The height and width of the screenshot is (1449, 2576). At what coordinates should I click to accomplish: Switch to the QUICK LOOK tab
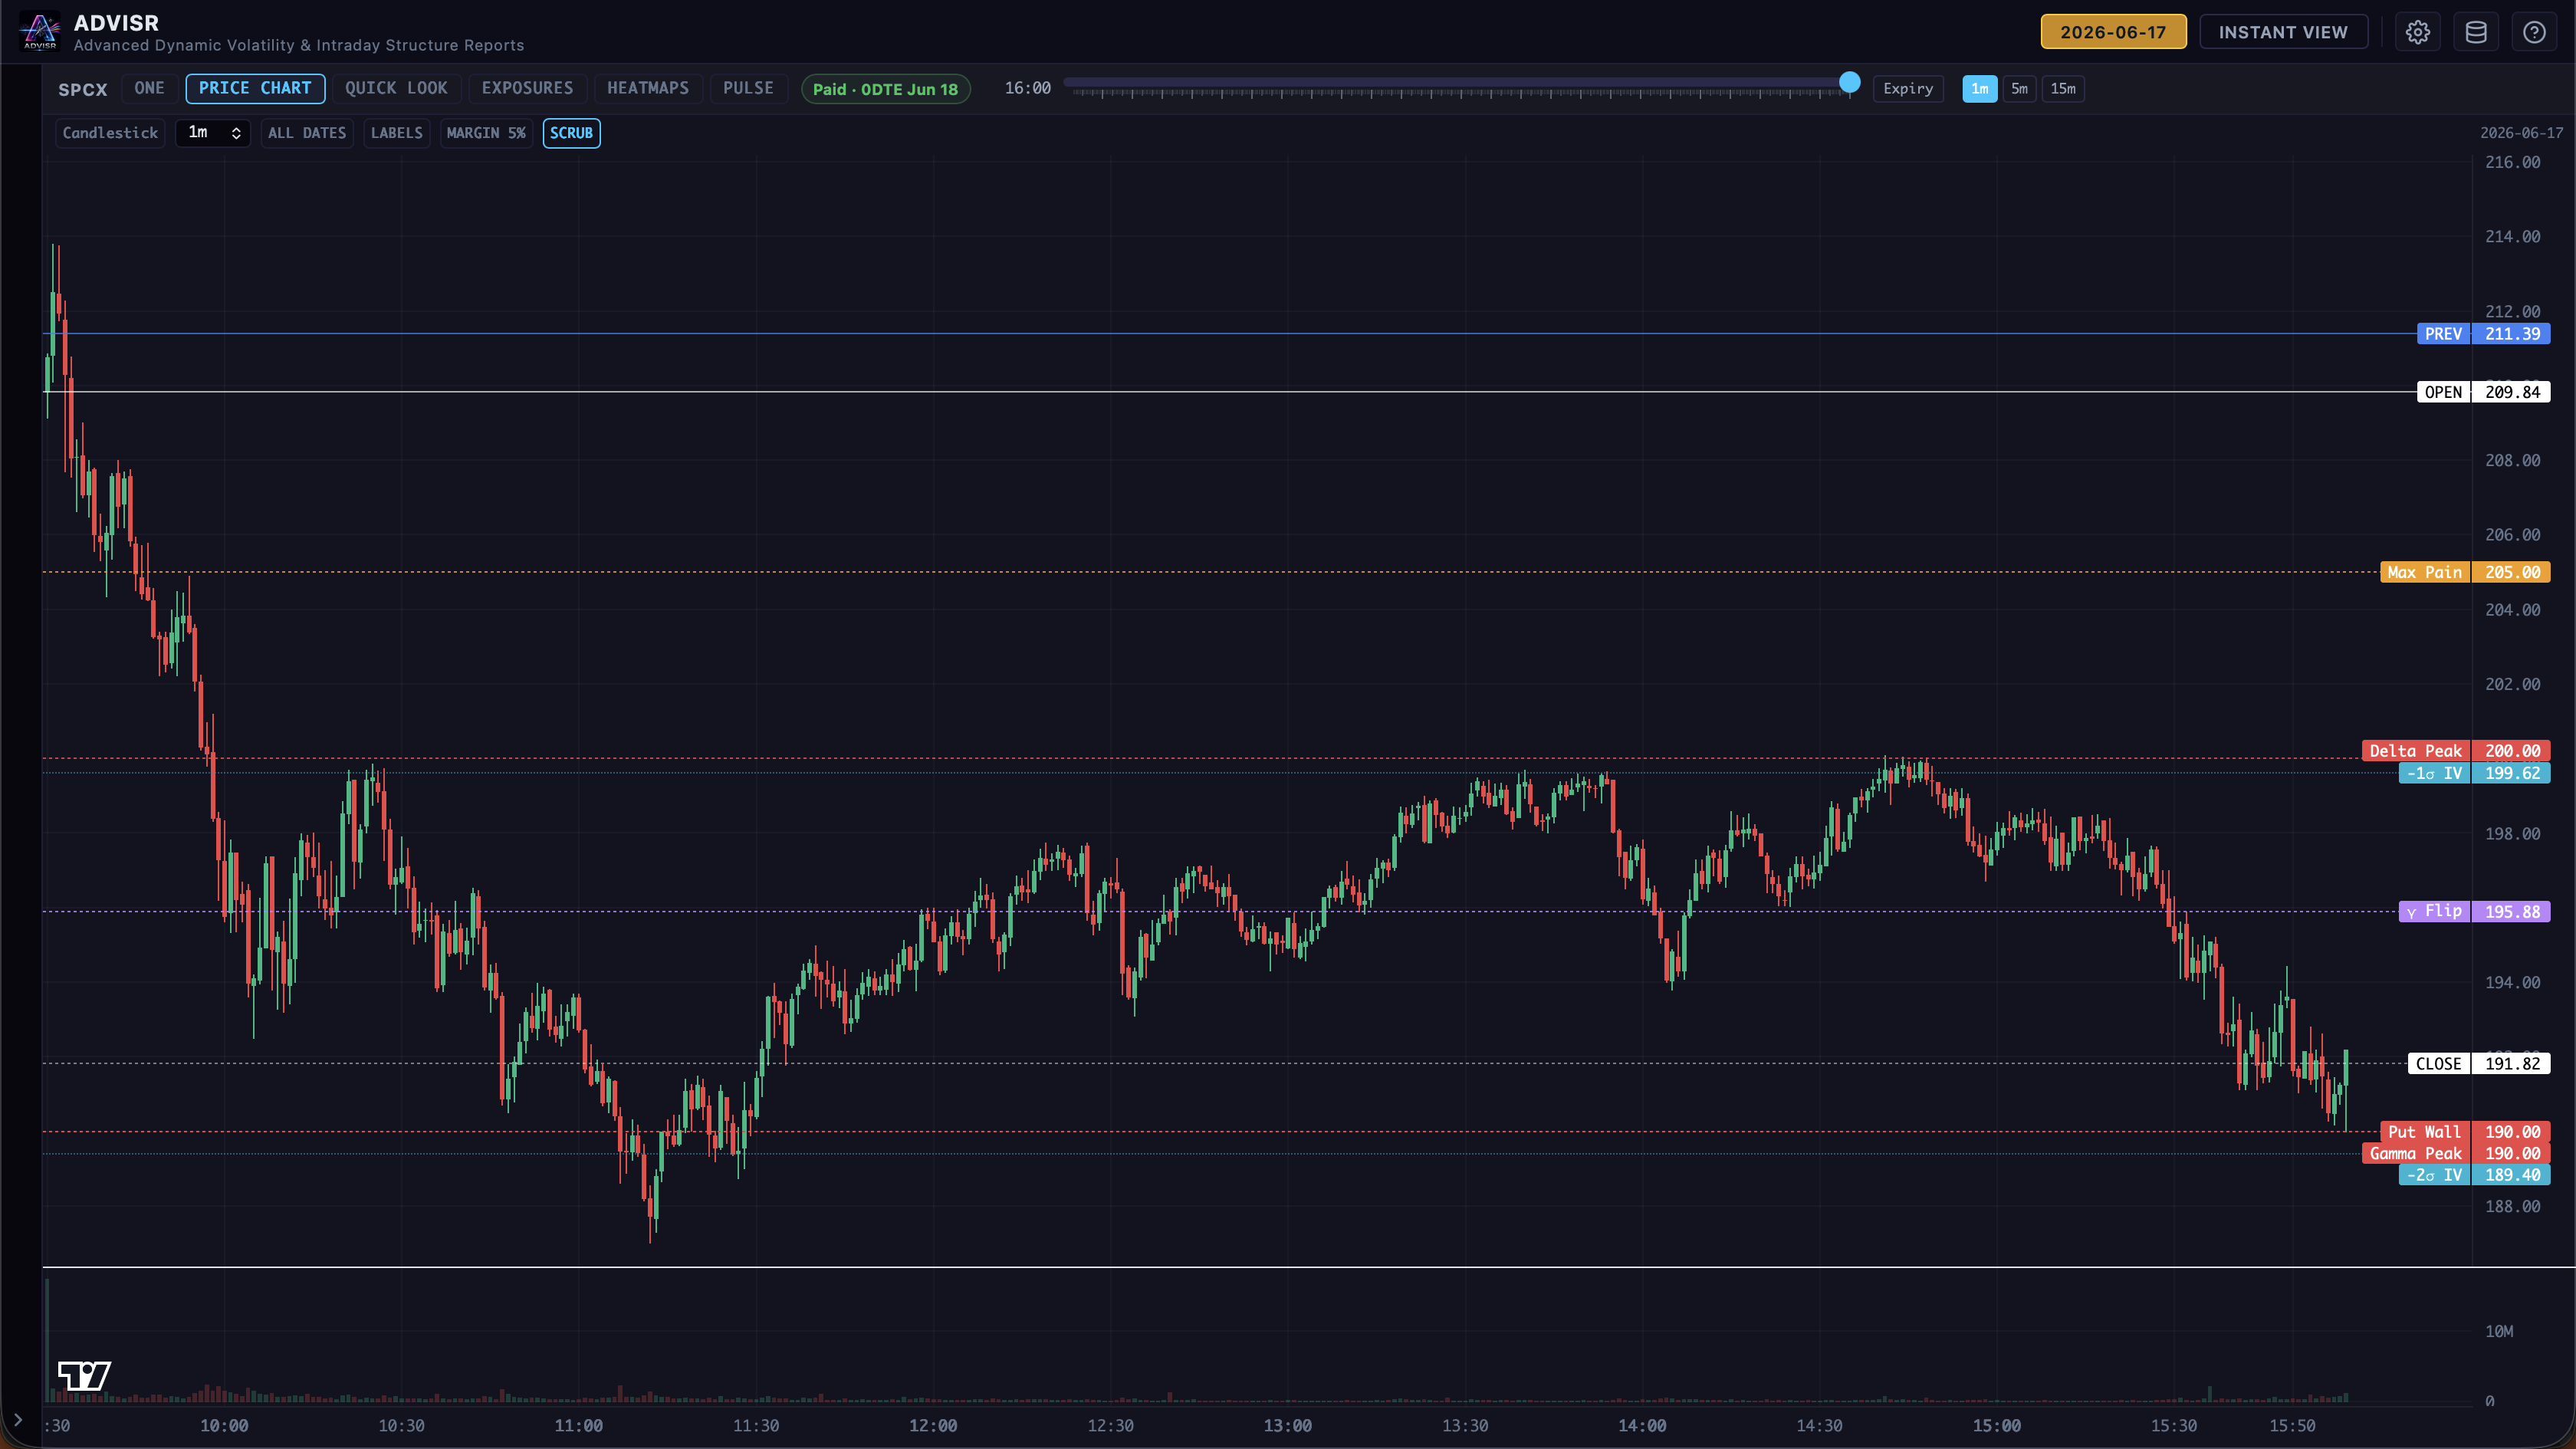click(x=396, y=88)
